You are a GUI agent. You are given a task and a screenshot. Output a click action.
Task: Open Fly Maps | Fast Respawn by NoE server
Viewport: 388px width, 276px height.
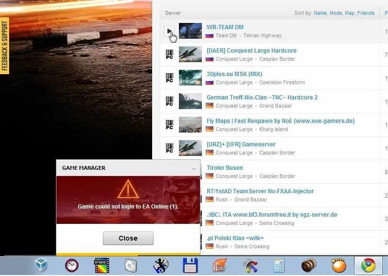coord(280,121)
